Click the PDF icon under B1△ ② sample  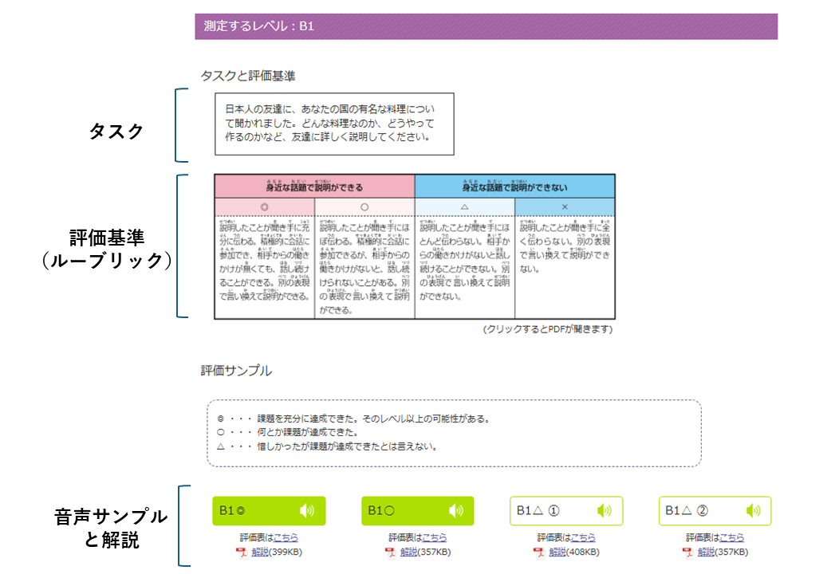point(687,552)
